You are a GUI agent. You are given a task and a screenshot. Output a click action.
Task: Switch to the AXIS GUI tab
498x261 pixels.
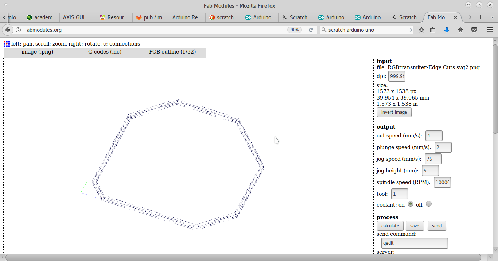click(78, 17)
